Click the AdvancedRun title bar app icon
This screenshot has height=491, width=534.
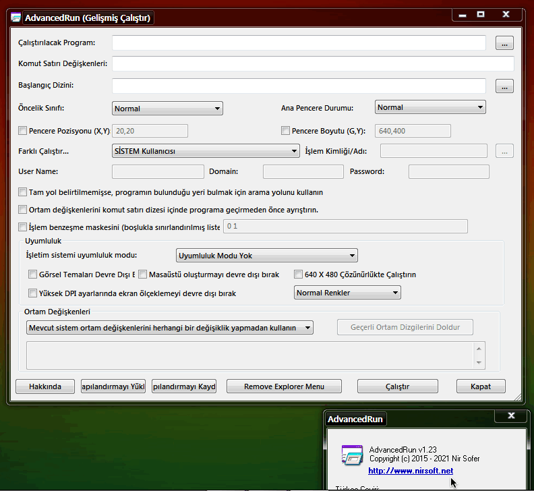(x=16, y=18)
